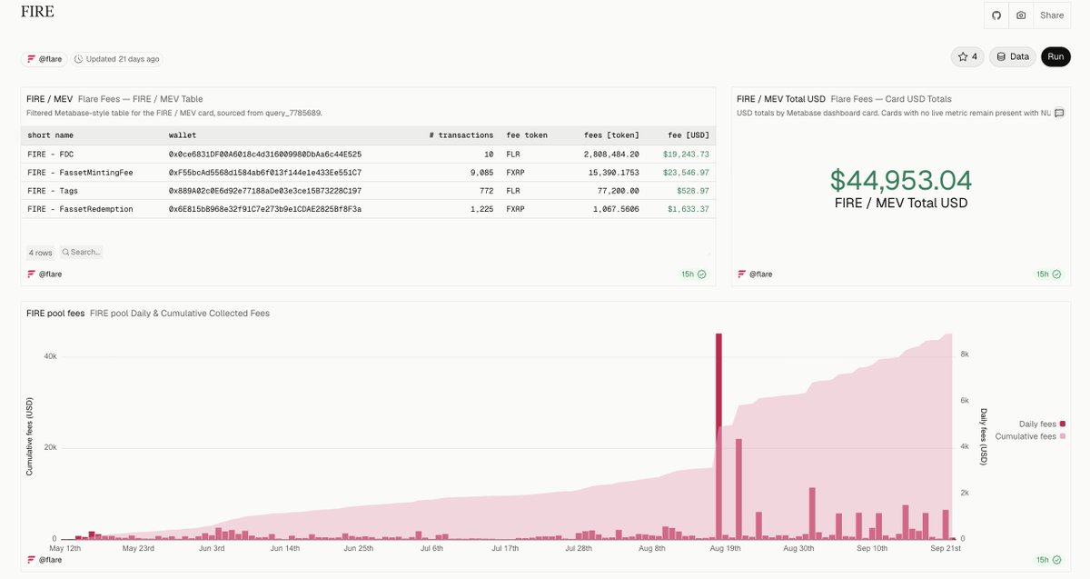Click the 'Updated 21 days ago' badge

(x=117, y=59)
